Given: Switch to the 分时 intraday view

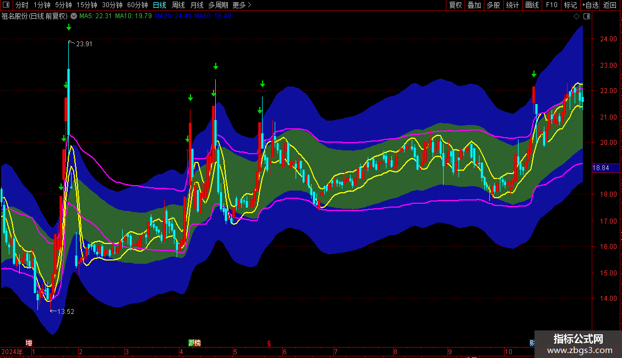Looking at the screenshot, I should point(21,5).
